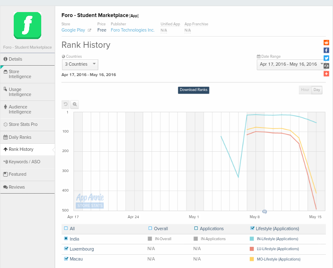Click the chart zoom magnifier icon

coord(75,104)
